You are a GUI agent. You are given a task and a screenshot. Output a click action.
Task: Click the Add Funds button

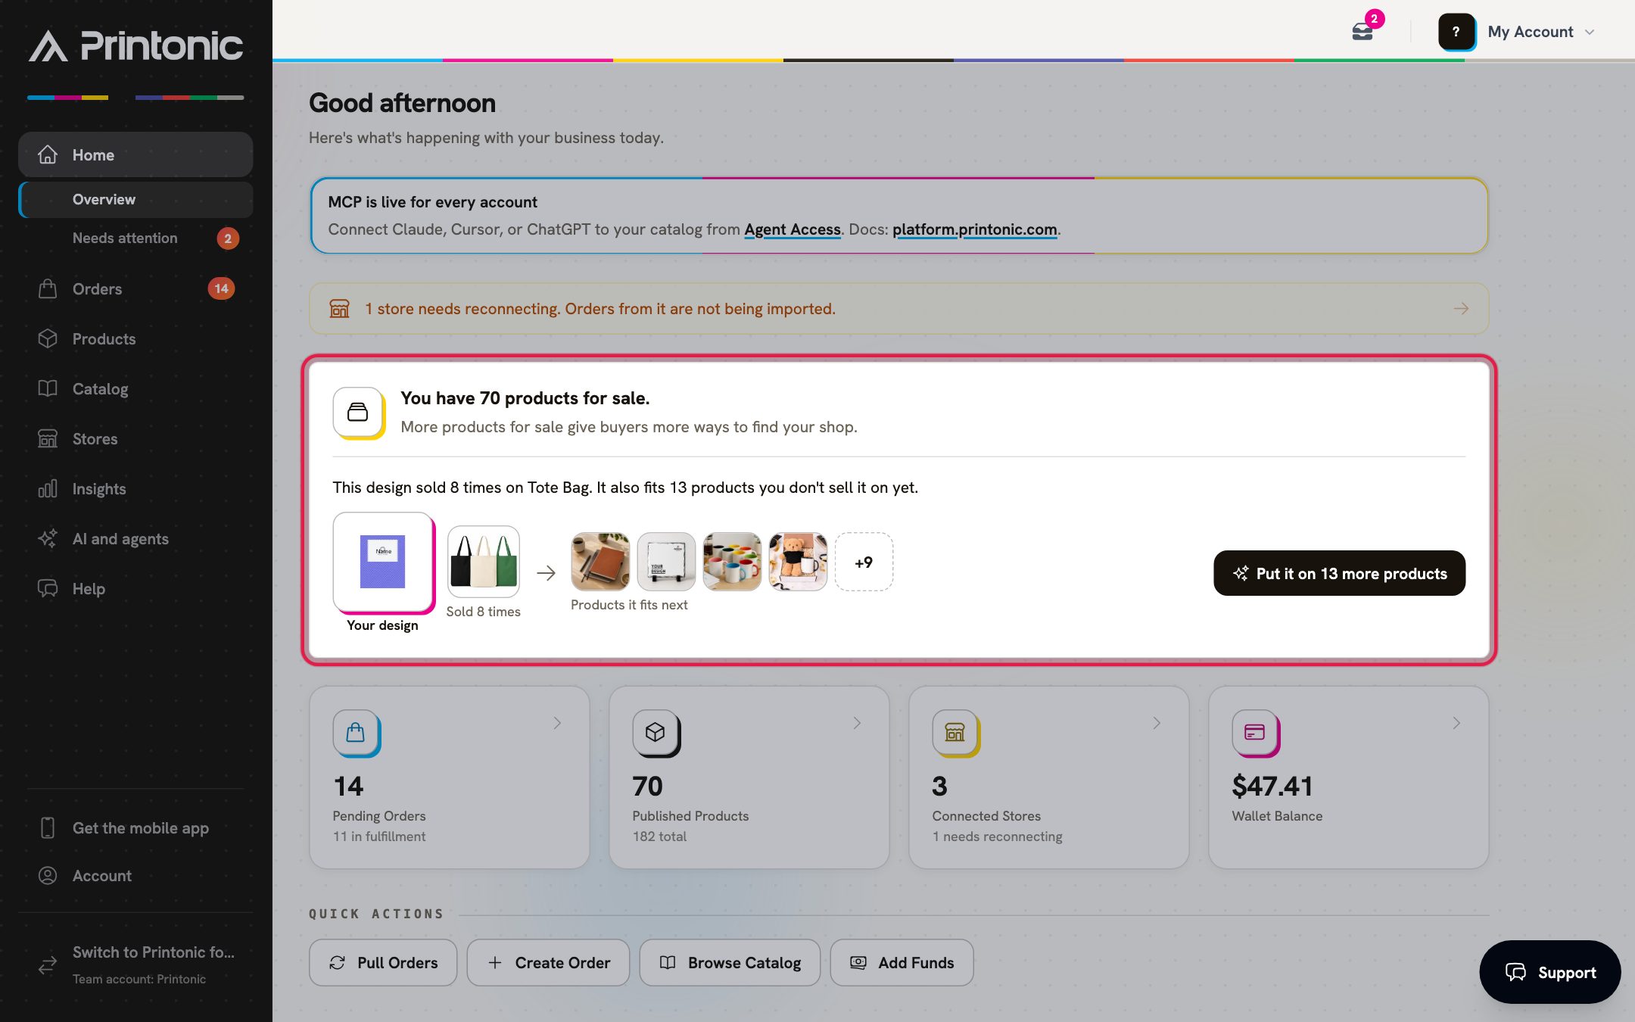(902, 962)
